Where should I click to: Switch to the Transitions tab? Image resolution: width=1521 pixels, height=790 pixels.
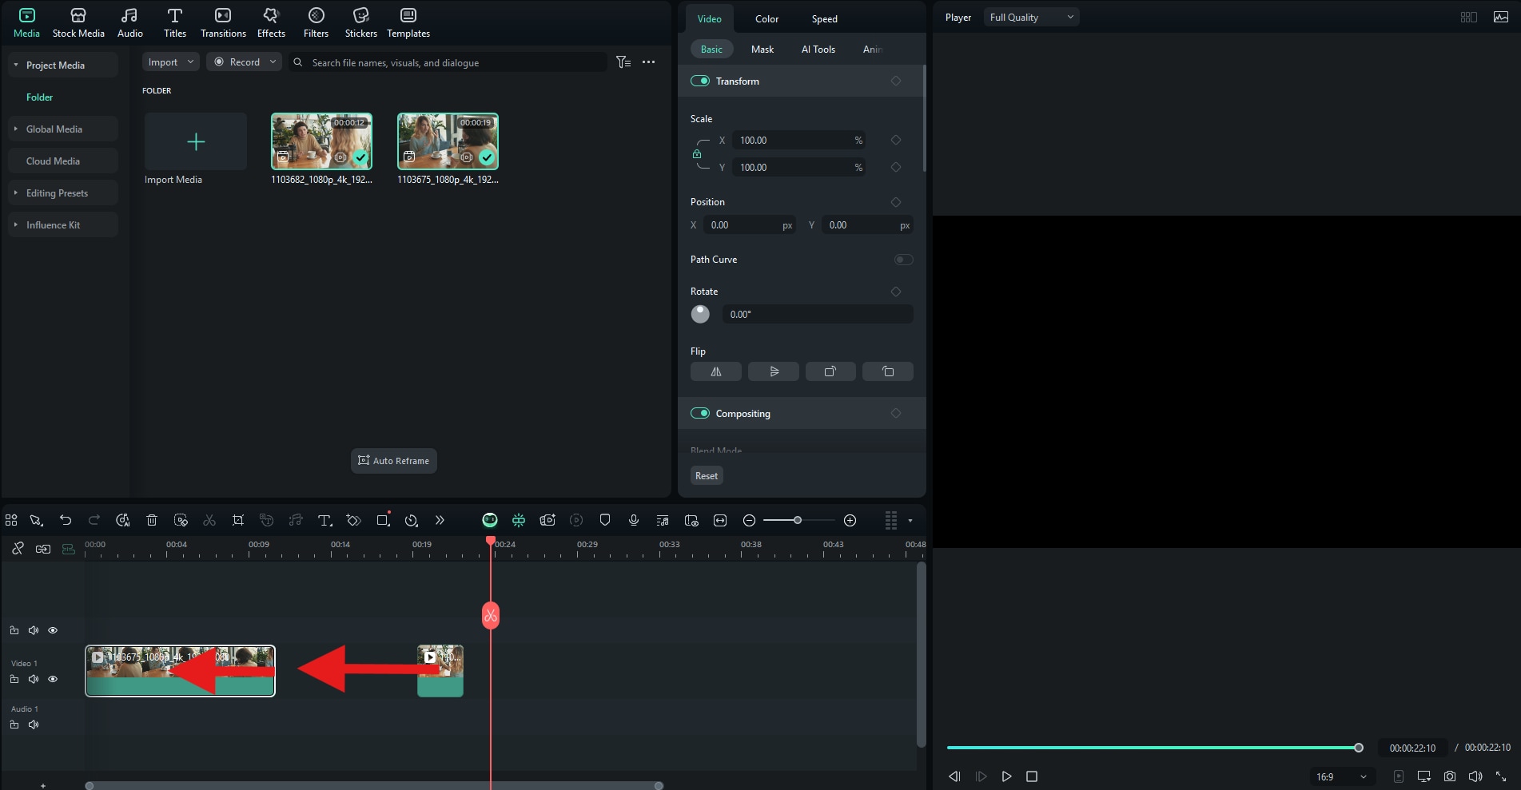click(223, 22)
